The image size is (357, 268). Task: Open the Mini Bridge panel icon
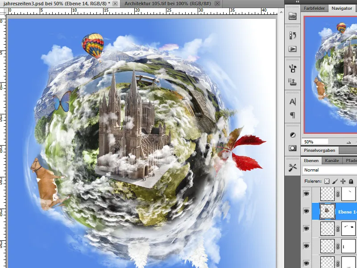[x=292, y=16]
